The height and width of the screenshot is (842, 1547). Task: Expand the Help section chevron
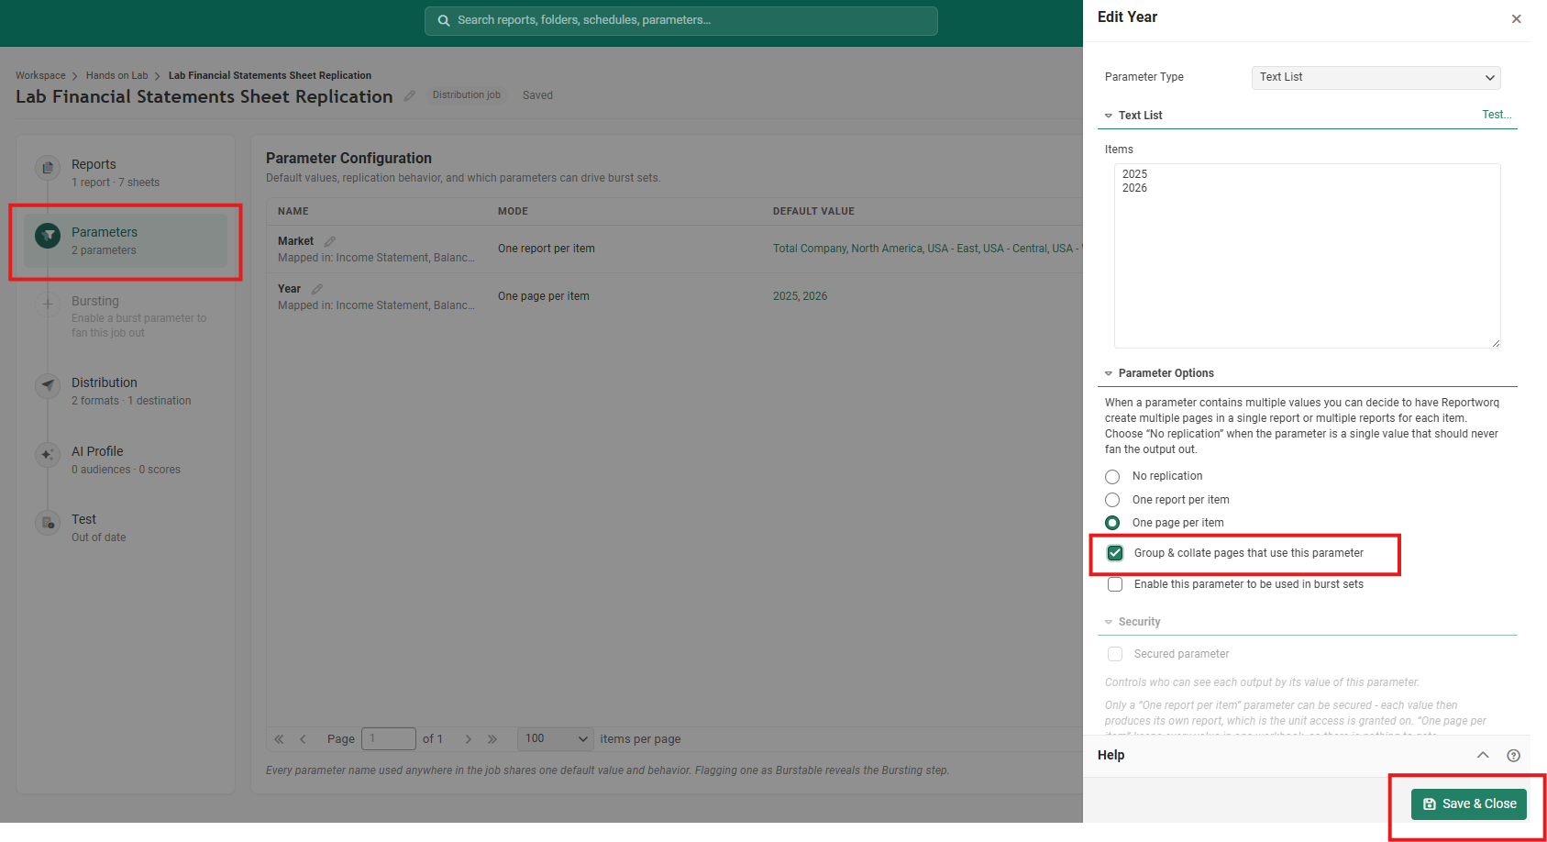[1483, 755]
